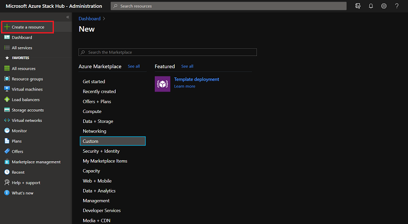Click See all next to Featured
Viewport: 408px width, 224px height.
tap(187, 66)
